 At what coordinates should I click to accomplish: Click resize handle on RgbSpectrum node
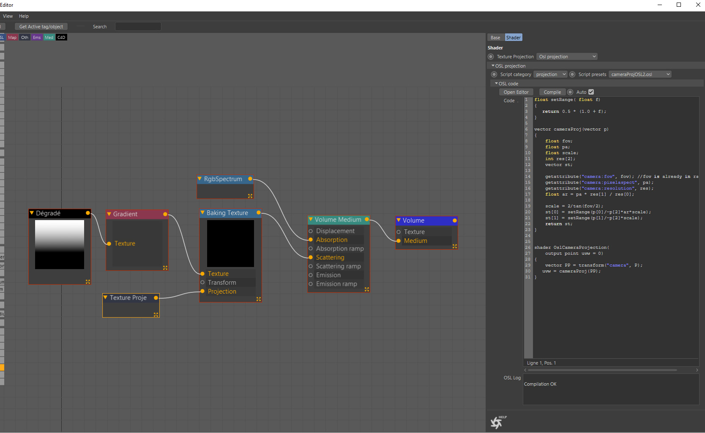click(x=250, y=196)
